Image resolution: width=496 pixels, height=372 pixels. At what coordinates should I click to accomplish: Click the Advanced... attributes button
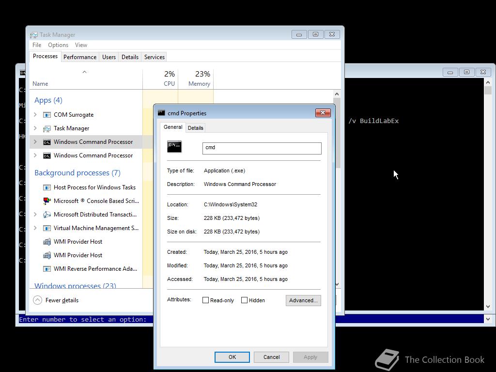tap(303, 300)
